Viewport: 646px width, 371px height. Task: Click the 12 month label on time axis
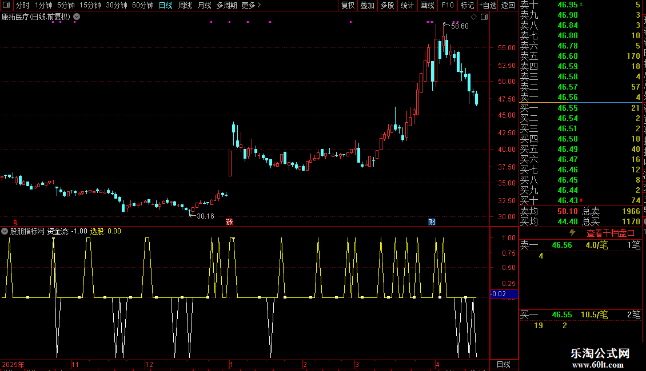(149, 364)
